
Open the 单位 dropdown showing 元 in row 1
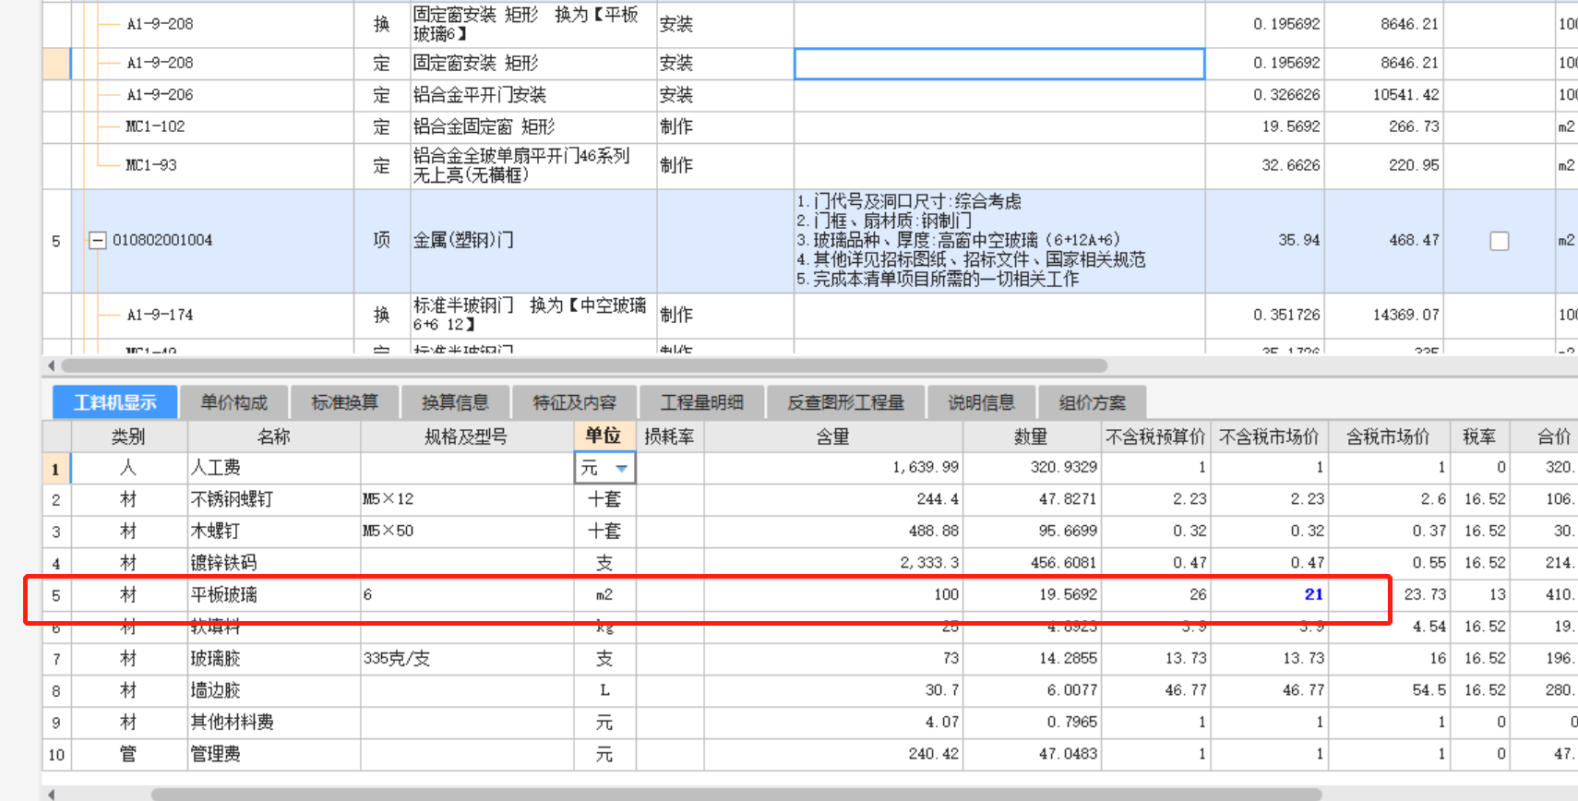tap(622, 469)
